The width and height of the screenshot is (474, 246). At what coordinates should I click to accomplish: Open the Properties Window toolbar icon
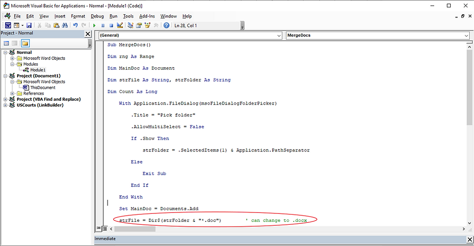point(139,26)
